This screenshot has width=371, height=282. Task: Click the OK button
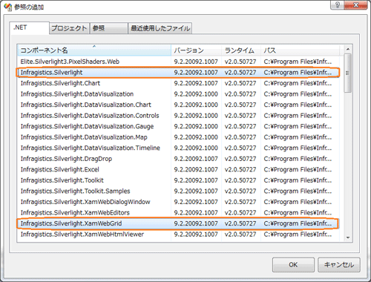click(x=293, y=265)
